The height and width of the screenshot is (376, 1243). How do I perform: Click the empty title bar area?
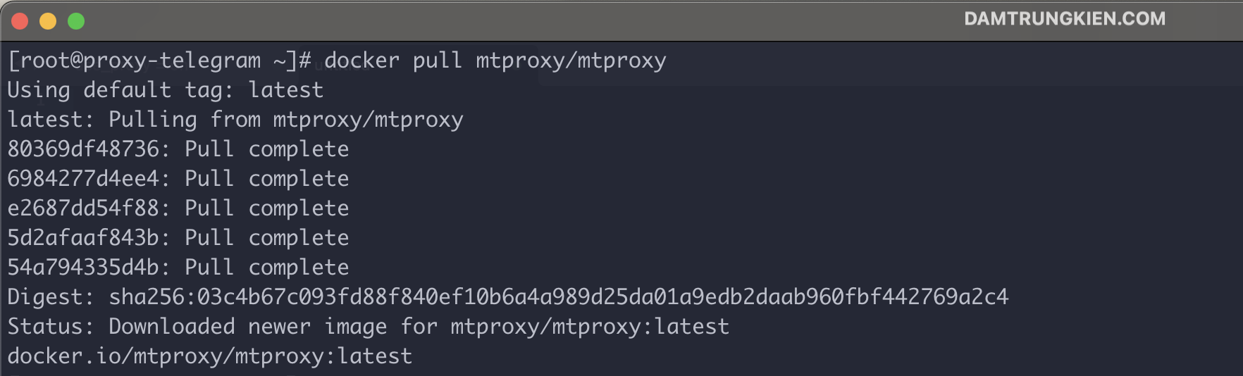coord(521,21)
